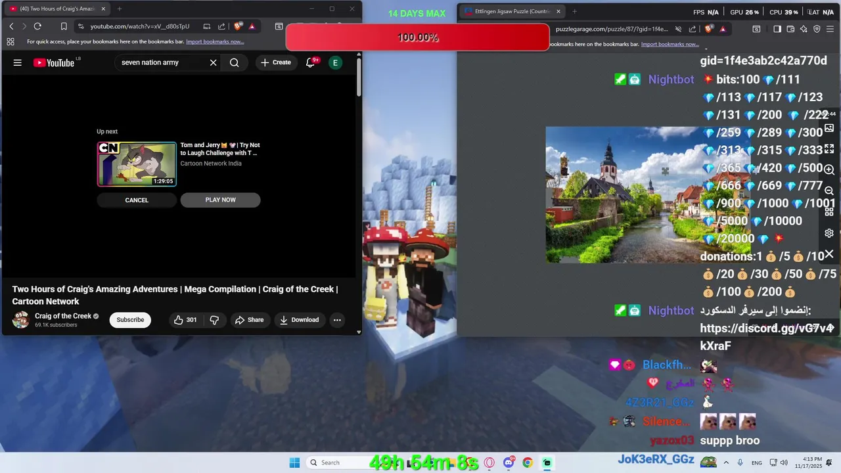Image resolution: width=841 pixels, height=473 pixels.
Task: Open the volume control in system tray
Action: pyautogui.click(x=783, y=462)
